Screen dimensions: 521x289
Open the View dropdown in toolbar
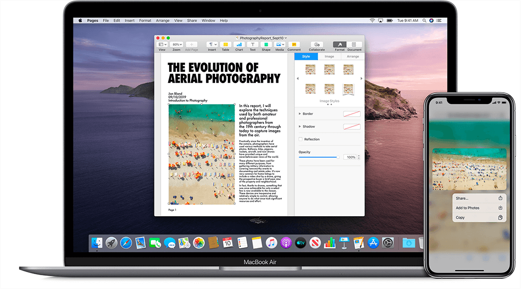(x=162, y=45)
